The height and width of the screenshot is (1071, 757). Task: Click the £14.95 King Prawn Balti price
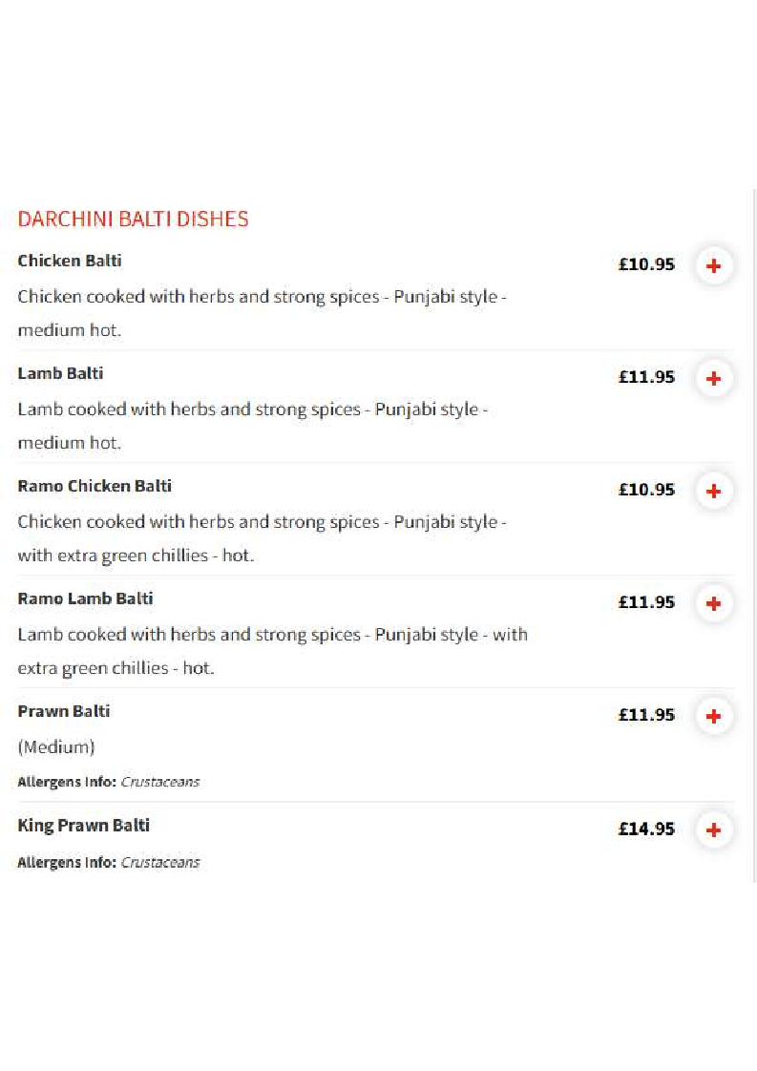(646, 829)
